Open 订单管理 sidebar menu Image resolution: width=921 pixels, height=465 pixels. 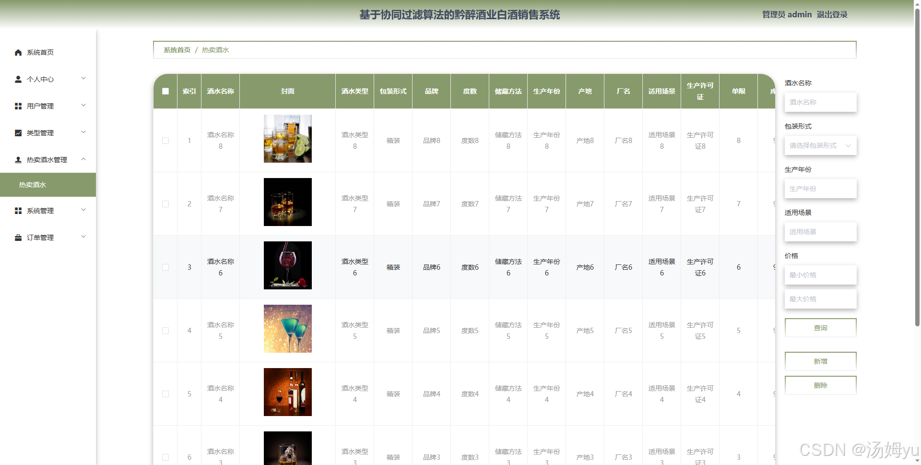[x=48, y=238]
